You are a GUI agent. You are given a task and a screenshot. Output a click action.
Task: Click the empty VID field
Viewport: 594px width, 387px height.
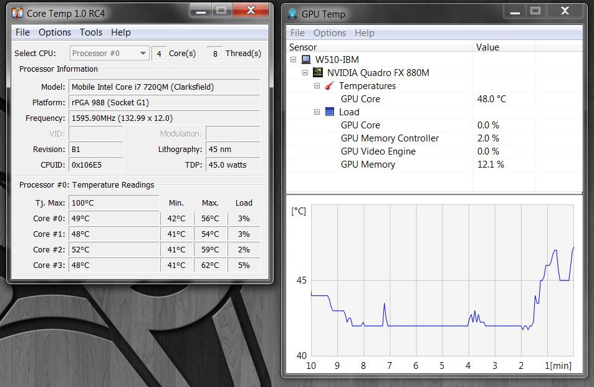(95, 133)
